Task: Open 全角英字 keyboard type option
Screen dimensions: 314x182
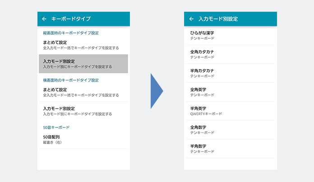Action: (231, 92)
